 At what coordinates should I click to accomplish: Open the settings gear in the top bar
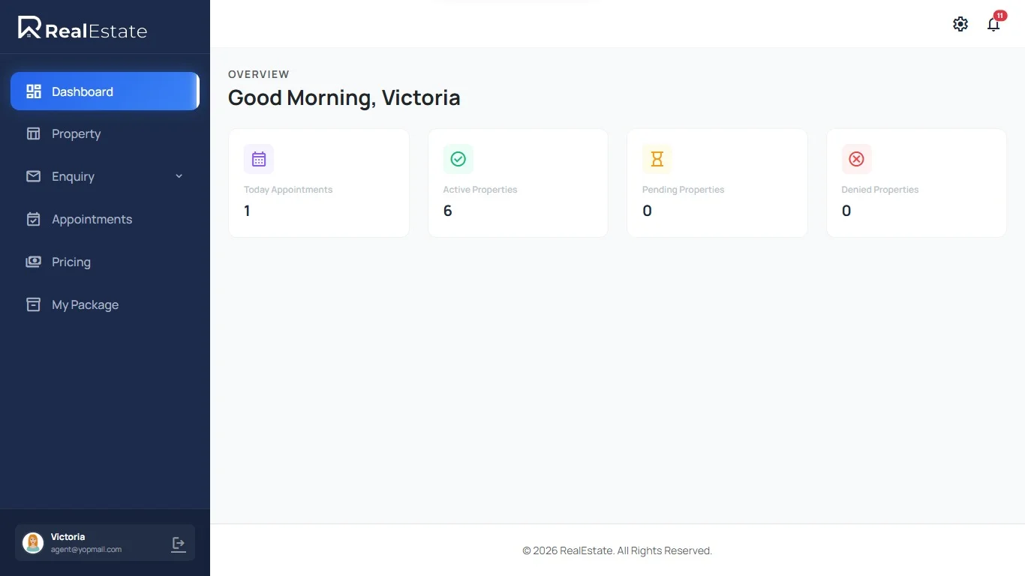click(x=960, y=23)
